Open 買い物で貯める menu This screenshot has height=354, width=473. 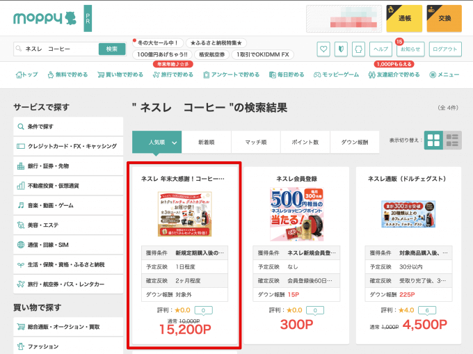pos(120,74)
